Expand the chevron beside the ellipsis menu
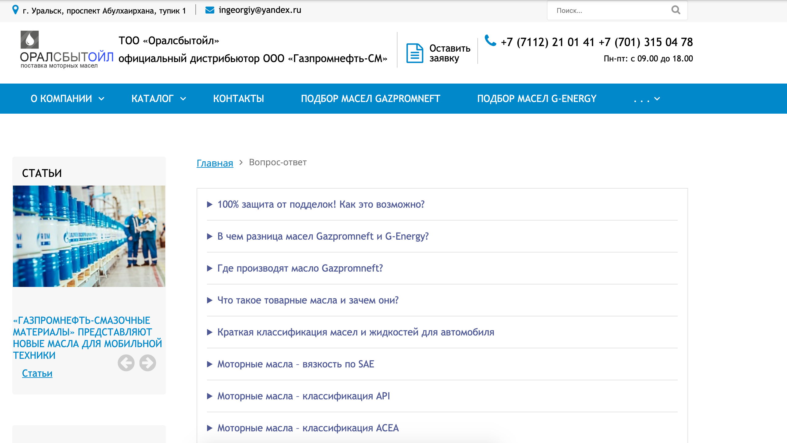The image size is (787, 443). (657, 99)
